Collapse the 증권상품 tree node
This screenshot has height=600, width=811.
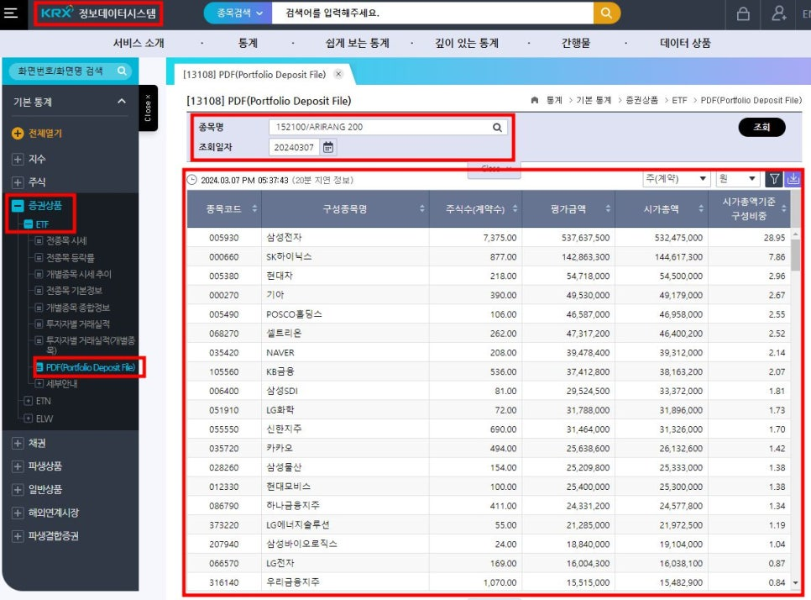pyautogui.click(x=18, y=206)
